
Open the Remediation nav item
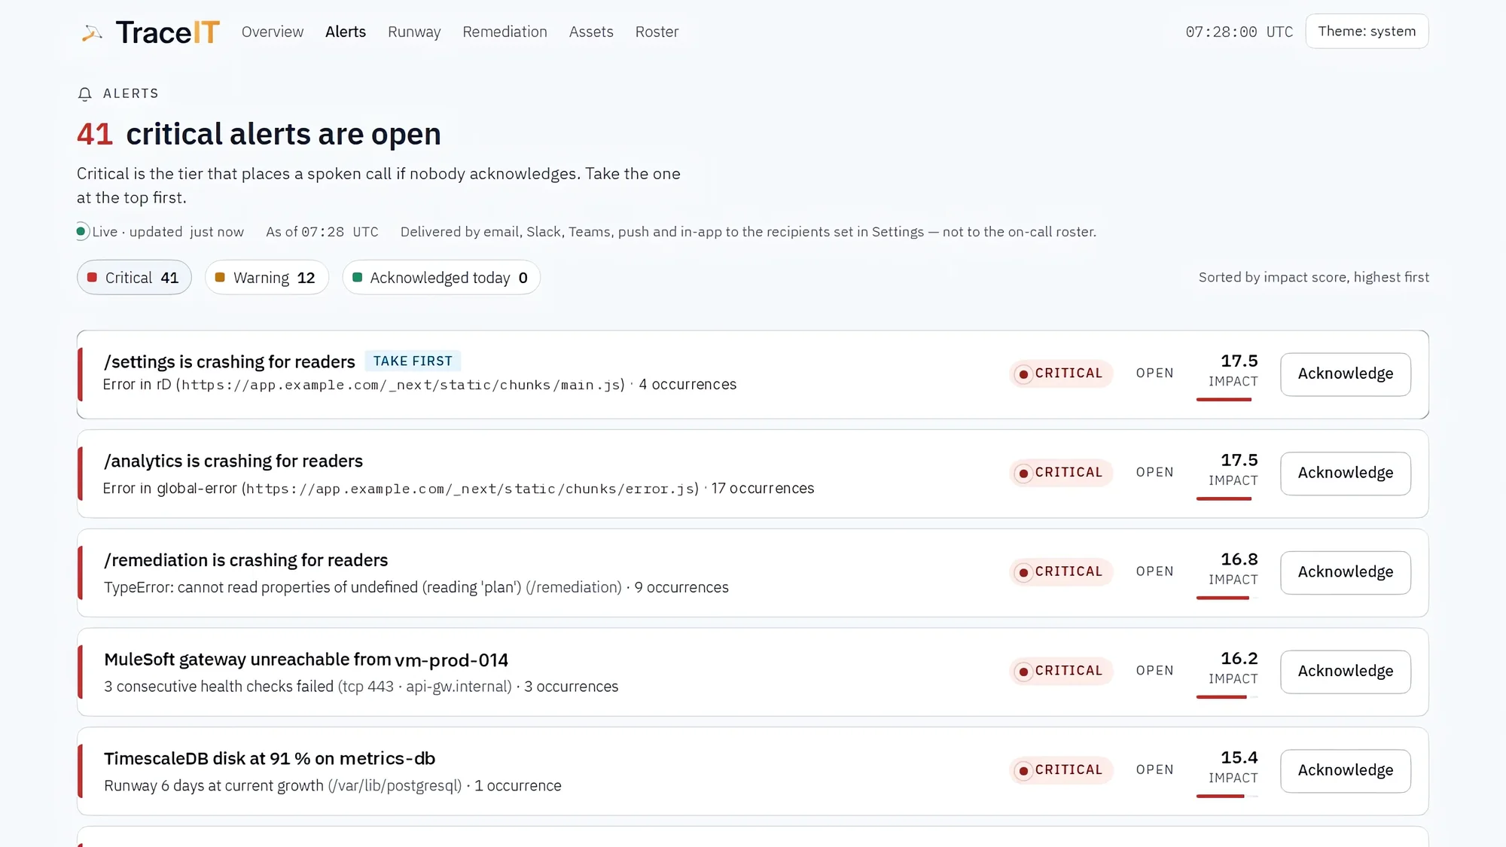pos(505,32)
